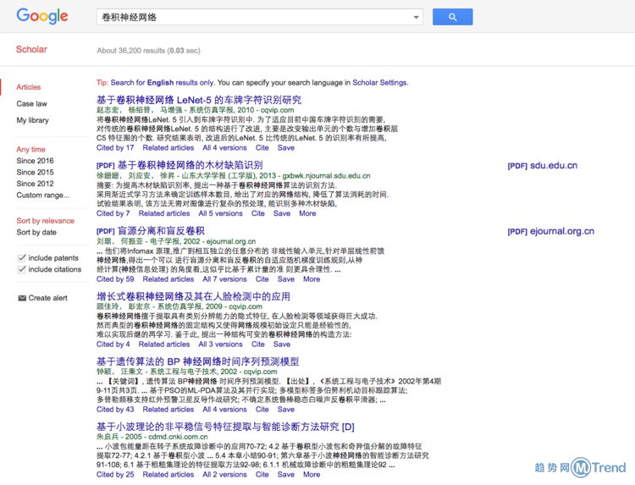Image resolution: width=635 pixels, height=485 pixels.
Task: Click the Scholar heading link
Action: point(31,49)
